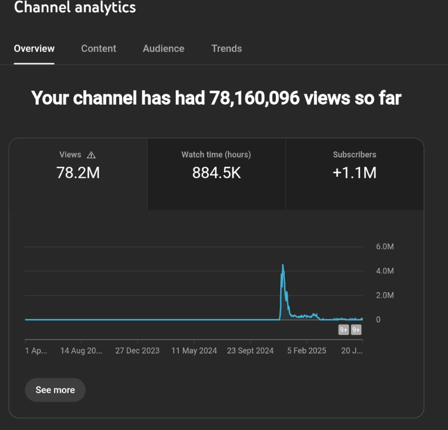Click the warning triangle icon beside Views
This screenshot has height=430, width=448.
[91, 155]
